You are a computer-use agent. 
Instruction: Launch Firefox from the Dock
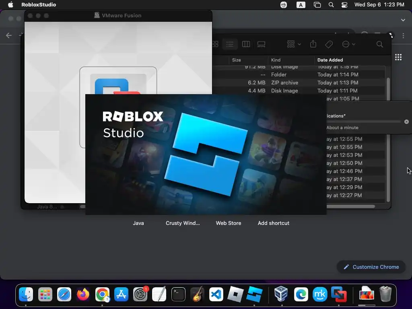click(x=83, y=294)
